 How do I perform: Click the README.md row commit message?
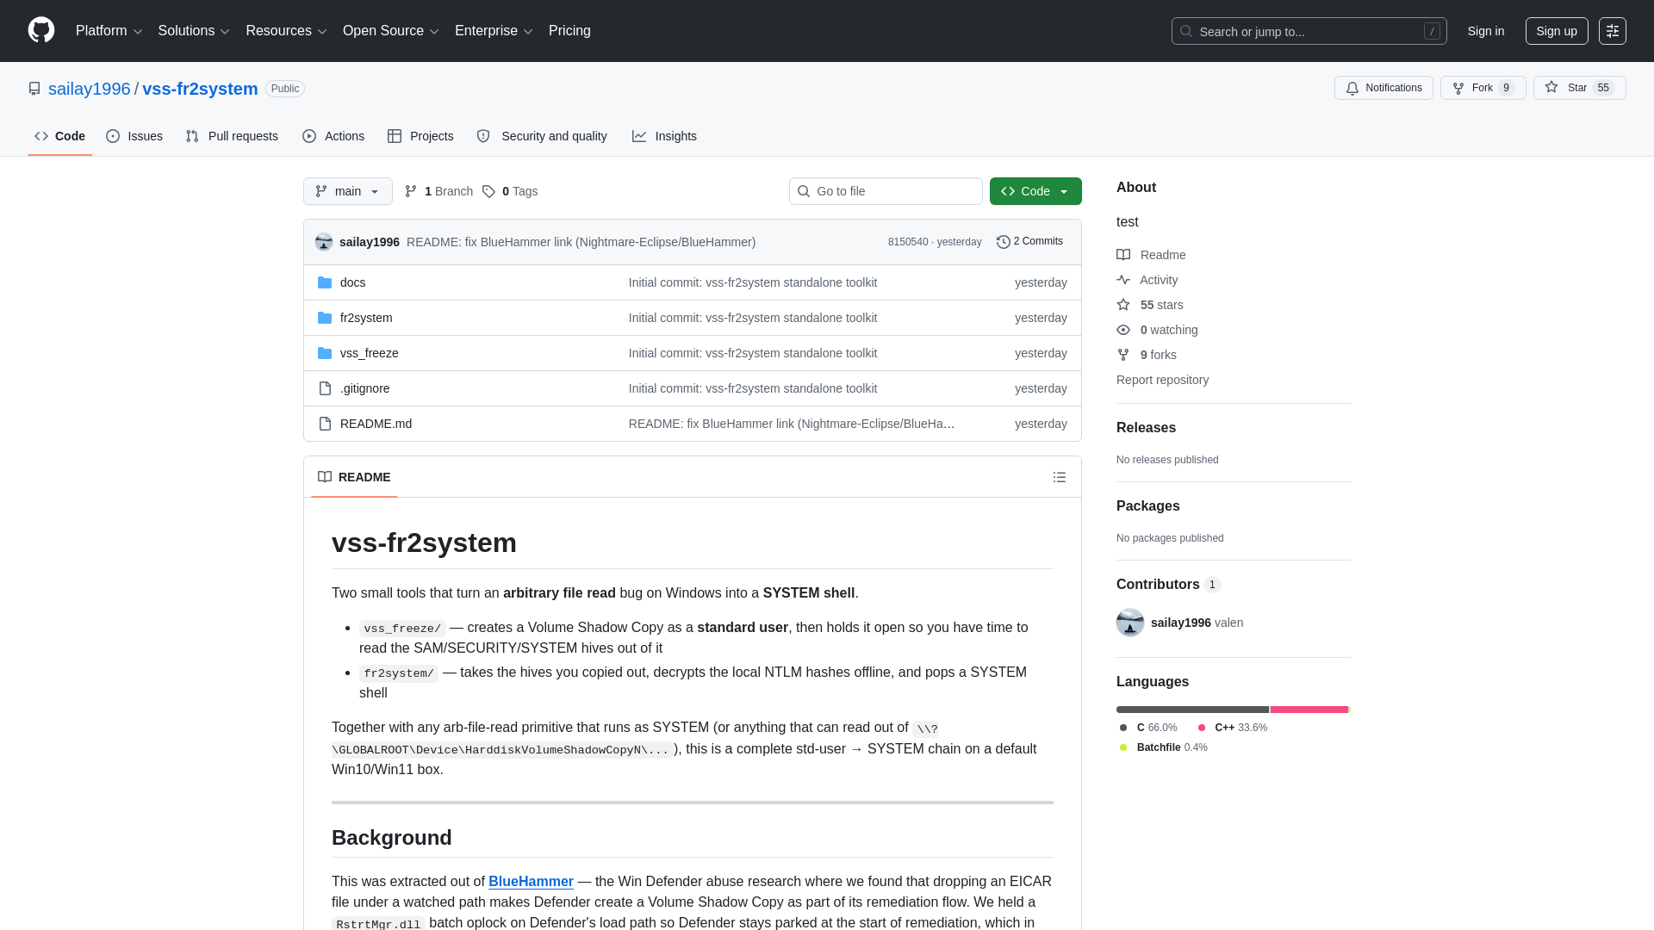point(792,424)
